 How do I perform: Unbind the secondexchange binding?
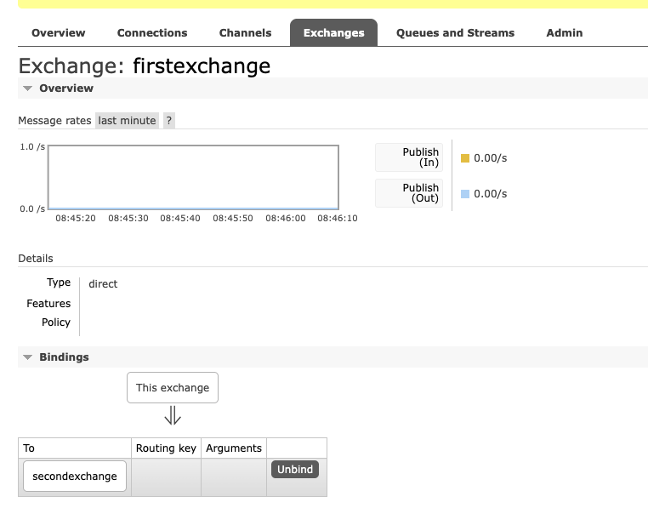click(294, 469)
